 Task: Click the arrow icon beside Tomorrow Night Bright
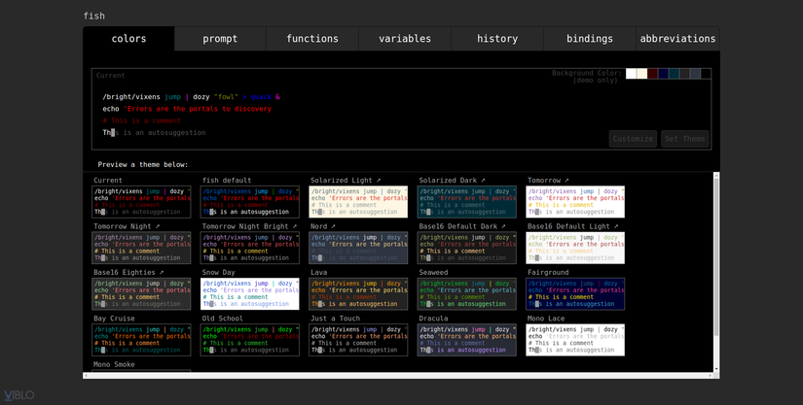point(294,226)
